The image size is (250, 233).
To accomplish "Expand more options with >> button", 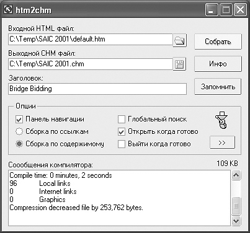I will point(222,143).
